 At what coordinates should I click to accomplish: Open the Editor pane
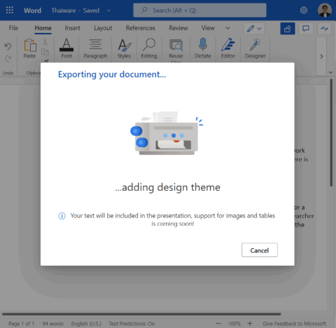(228, 48)
